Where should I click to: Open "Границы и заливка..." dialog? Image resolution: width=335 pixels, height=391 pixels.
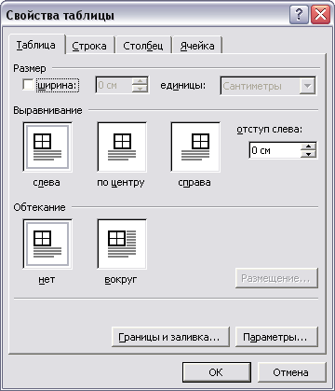click(170, 337)
